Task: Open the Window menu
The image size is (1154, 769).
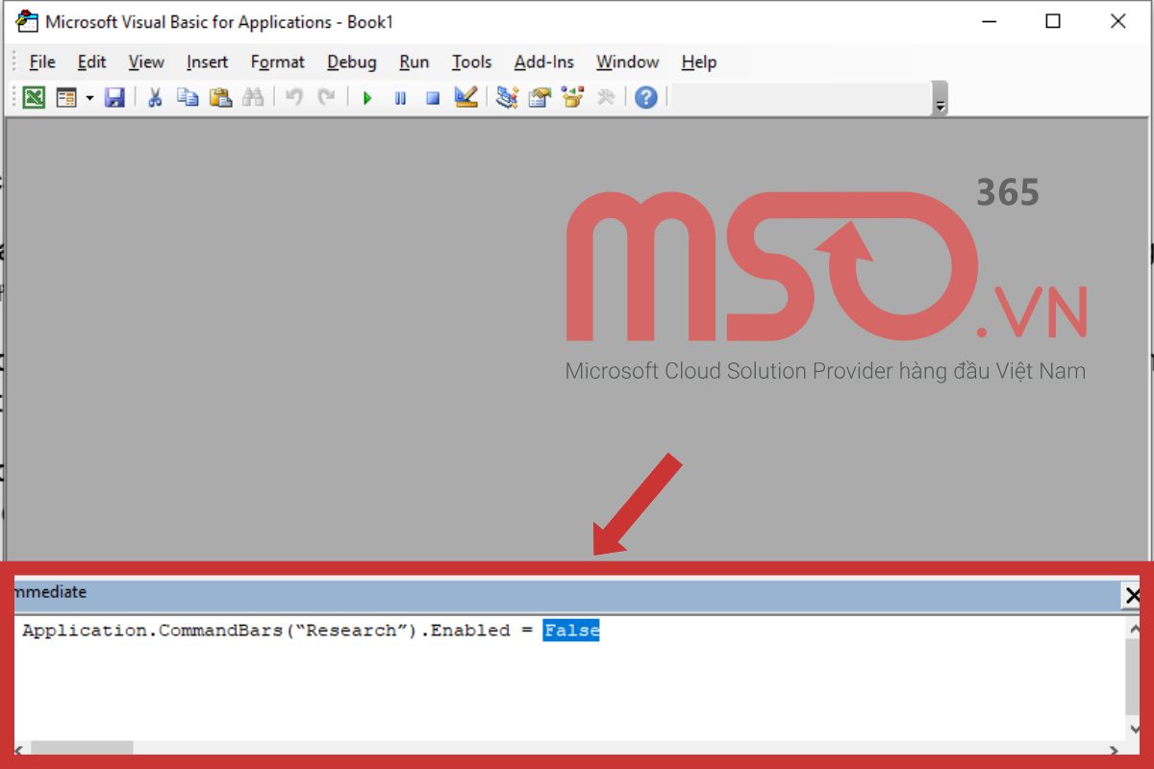Action: point(627,62)
